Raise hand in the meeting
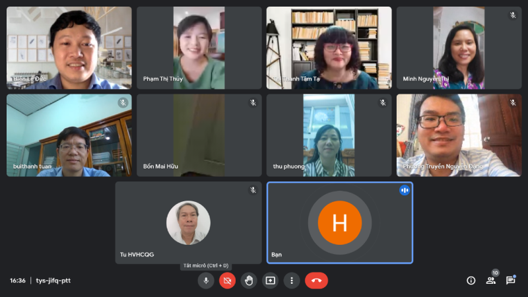This screenshot has width=528, height=297. tap(249, 280)
